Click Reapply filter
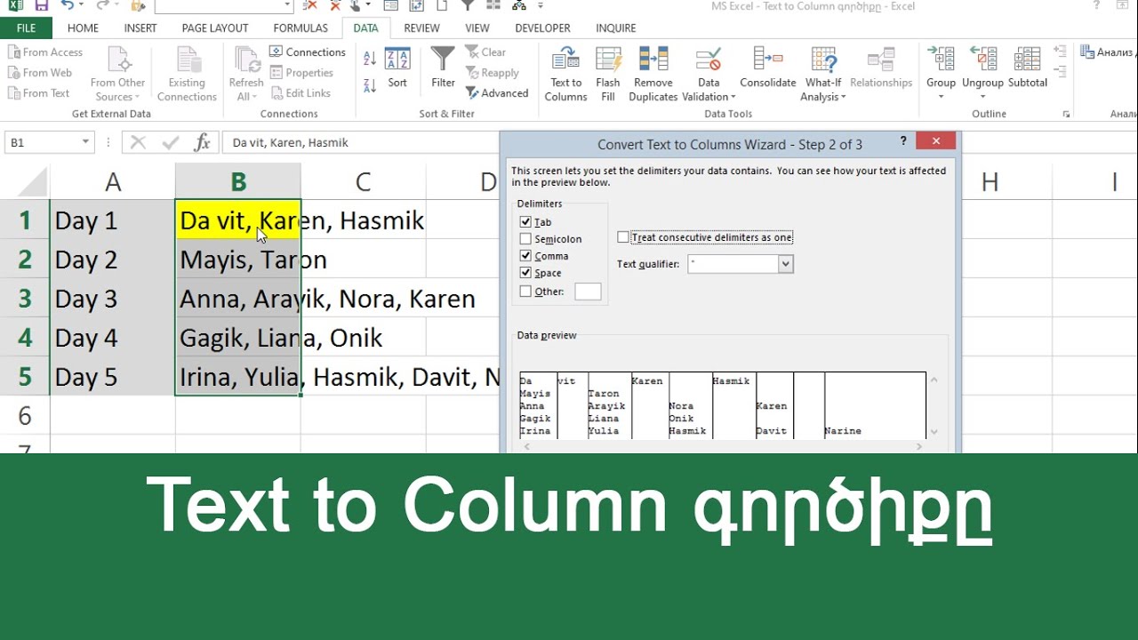Image resolution: width=1138 pixels, height=640 pixels. tap(492, 73)
